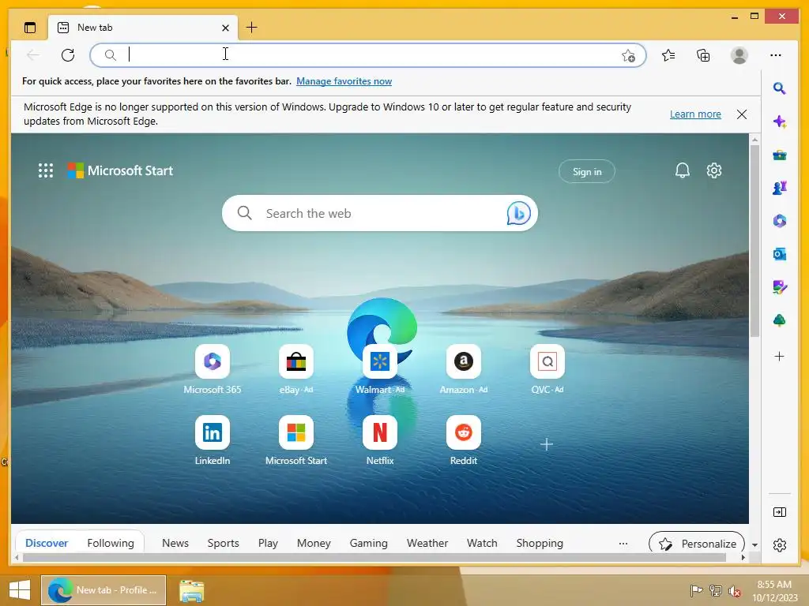809x606 pixels.
Task: Click the horizontal scrollbar at page bottom
Action: click(374, 558)
